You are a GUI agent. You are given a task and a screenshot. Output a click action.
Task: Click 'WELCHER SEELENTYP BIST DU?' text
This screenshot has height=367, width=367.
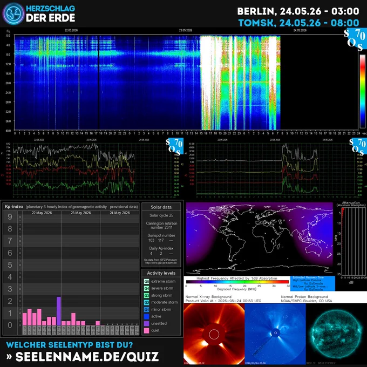coord(70,345)
